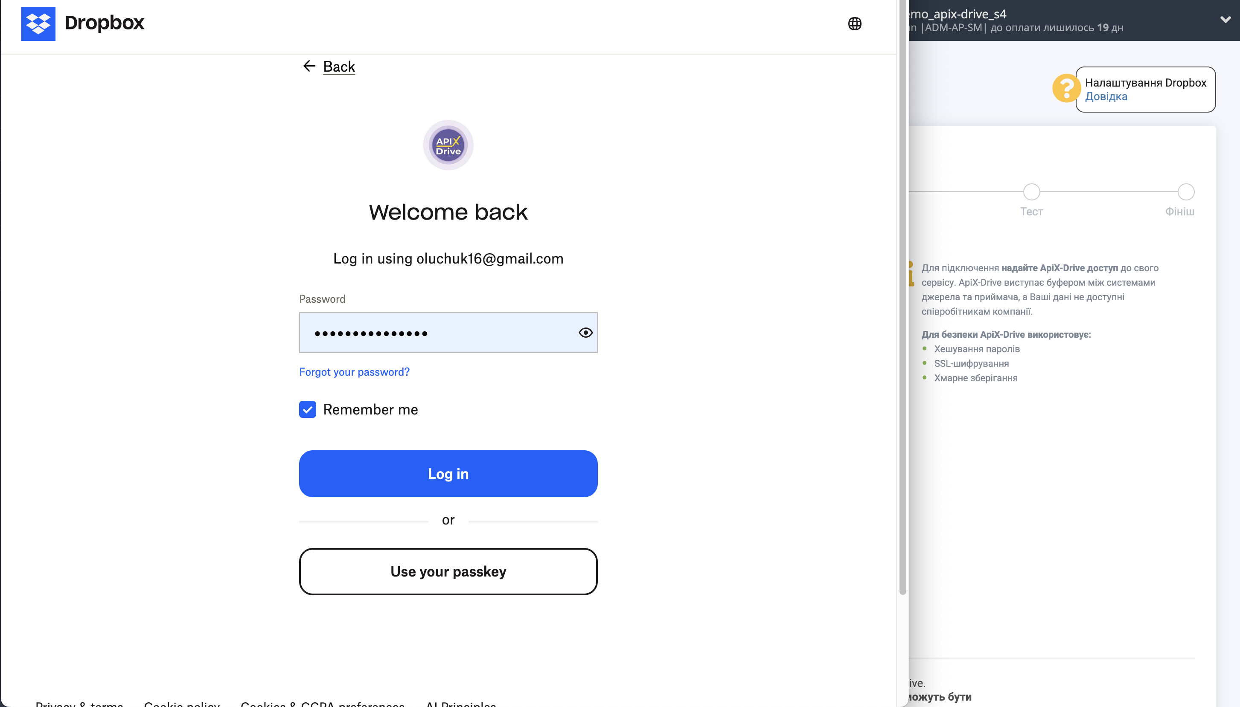Open the language selector globe icon
Viewport: 1240px width, 707px height.
[x=855, y=23]
